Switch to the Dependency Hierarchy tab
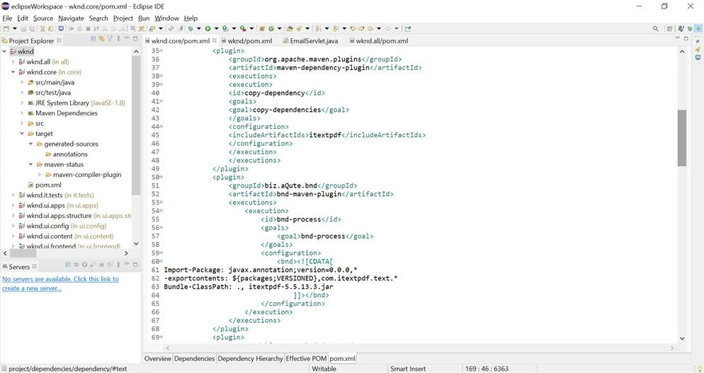Viewport: 704px width, 373px height. tap(250, 358)
